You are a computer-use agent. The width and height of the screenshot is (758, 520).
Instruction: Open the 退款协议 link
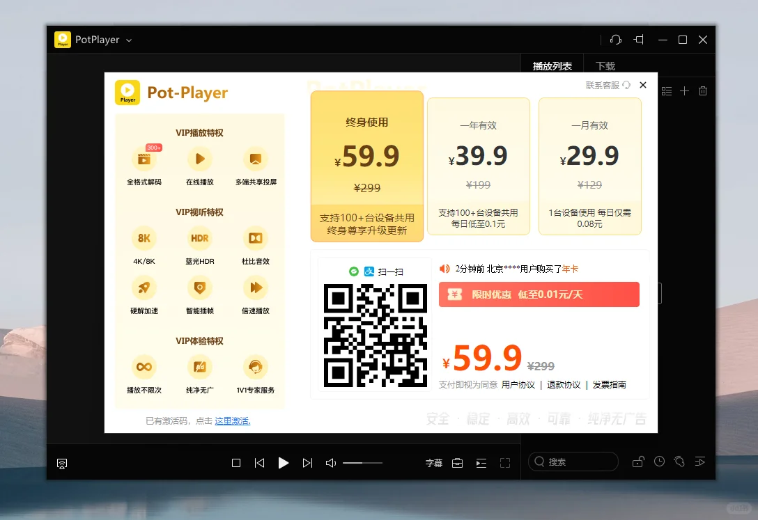pyautogui.click(x=564, y=385)
